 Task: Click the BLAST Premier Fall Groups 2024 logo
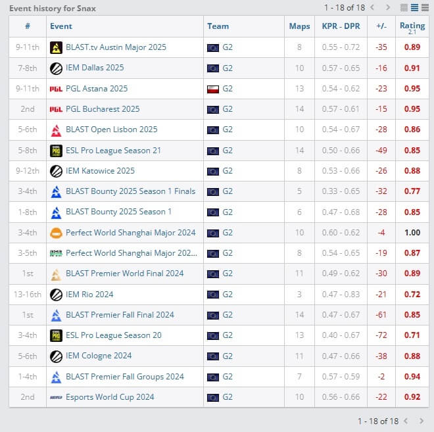(x=56, y=377)
